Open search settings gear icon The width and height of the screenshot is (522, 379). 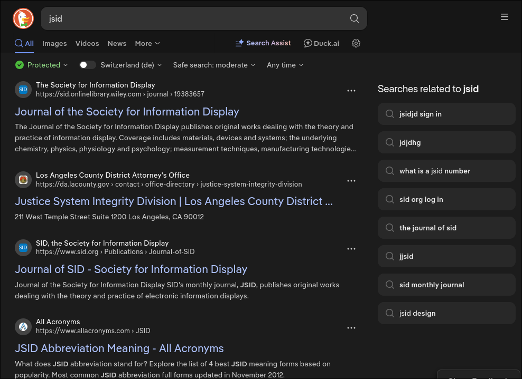(x=356, y=43)
